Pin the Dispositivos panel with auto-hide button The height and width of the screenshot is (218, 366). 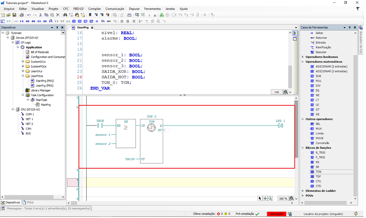(x=57, y=28)
